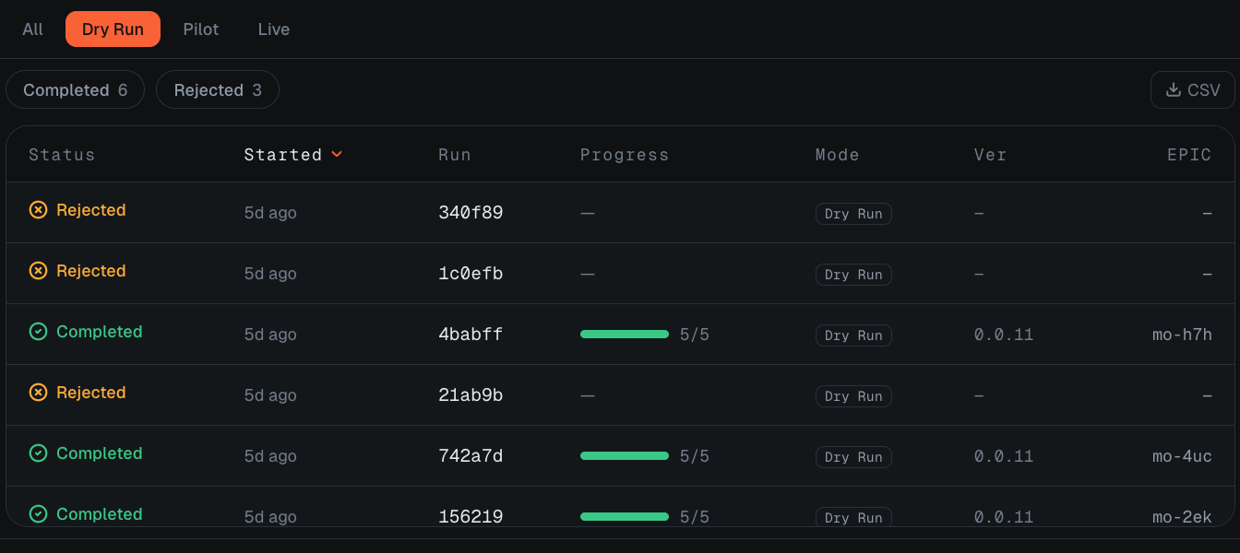Viewport: 1240px width, 553px height.
Task: Switch to the All tab
Action: coord(33,29)
